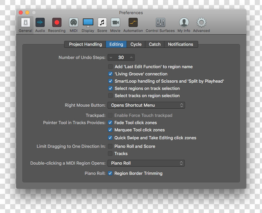Image resolution: width=262 pixels, height=213 pixels.
Task: Open the Score preferences pane
Action: 102,25
